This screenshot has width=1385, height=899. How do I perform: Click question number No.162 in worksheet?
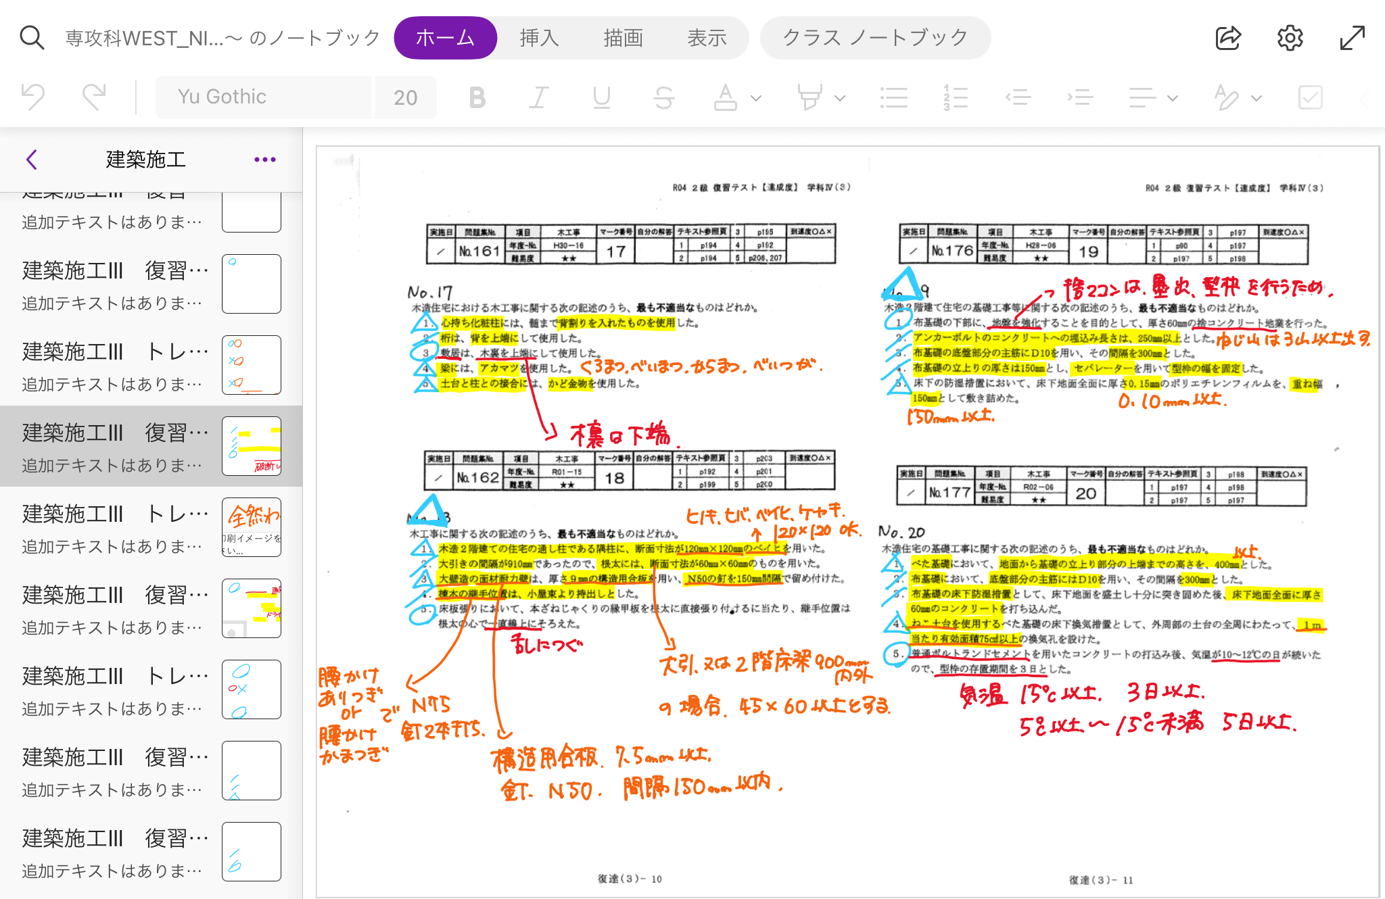[x=477, y=478]
